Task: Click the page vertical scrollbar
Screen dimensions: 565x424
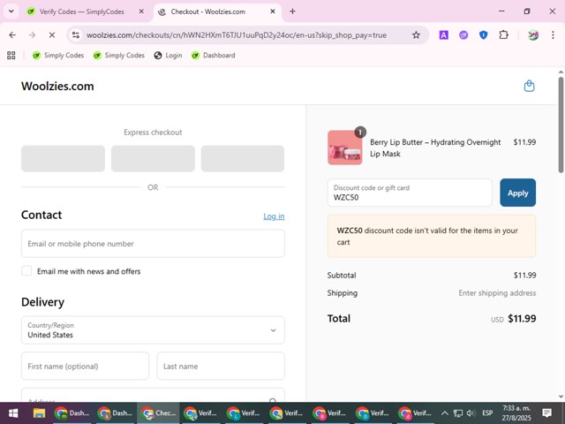Action: tap(561, 125)
